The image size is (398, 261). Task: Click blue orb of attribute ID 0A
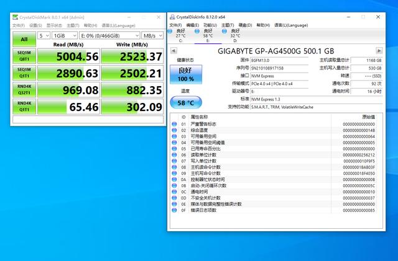click(174, 179)
